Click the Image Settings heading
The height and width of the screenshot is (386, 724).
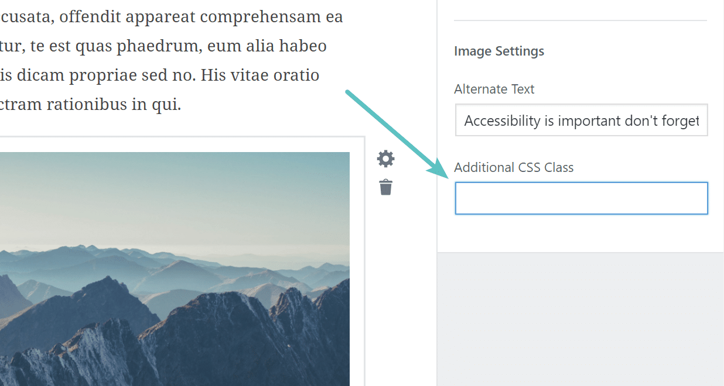pyautogui.click(x=498, y=51)
